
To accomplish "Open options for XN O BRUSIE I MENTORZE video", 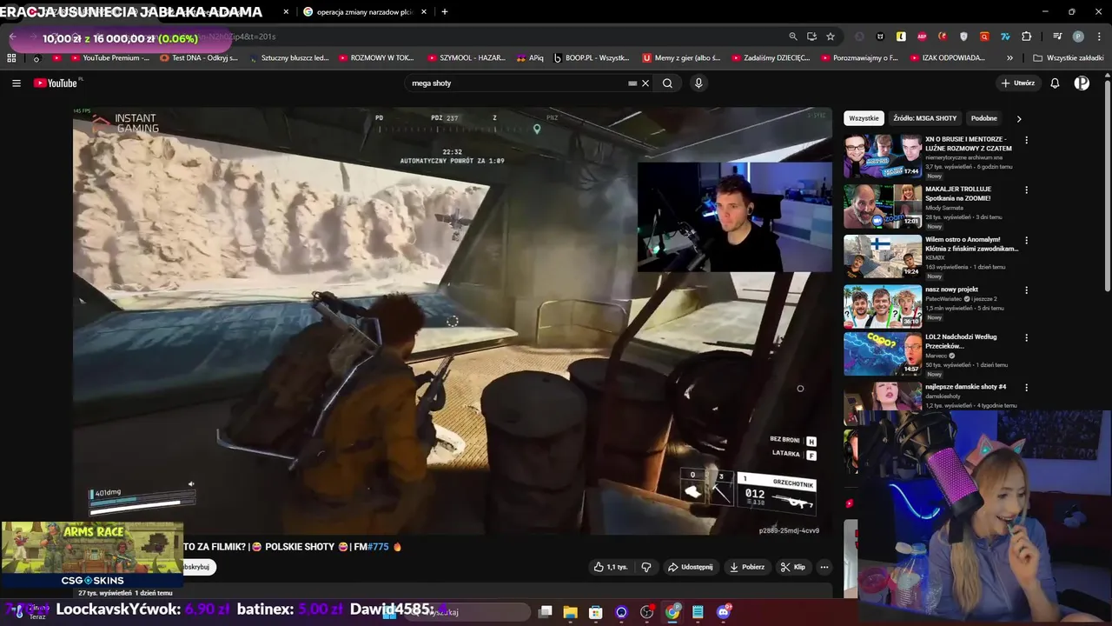I will pos(1026,140).
